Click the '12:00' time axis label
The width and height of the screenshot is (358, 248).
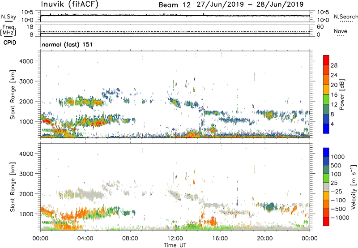pyautogui.click(x=175, y=239)
